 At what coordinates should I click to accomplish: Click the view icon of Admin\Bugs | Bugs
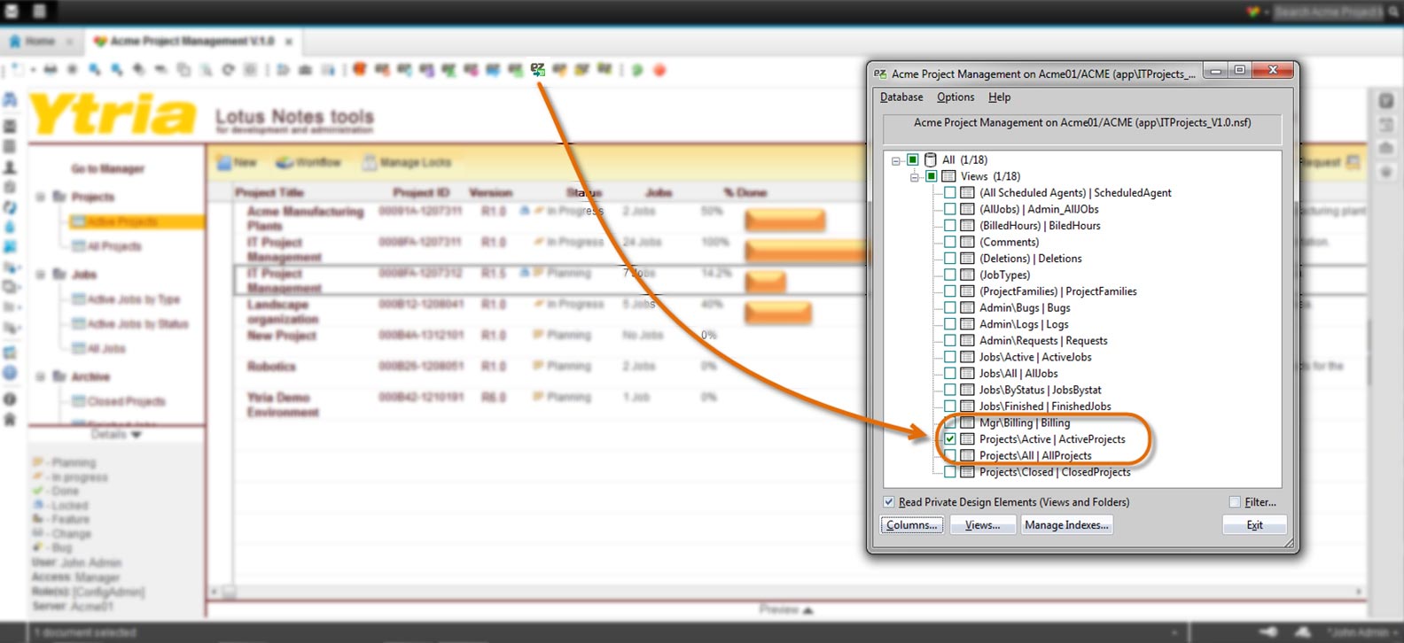coord(967,307)
